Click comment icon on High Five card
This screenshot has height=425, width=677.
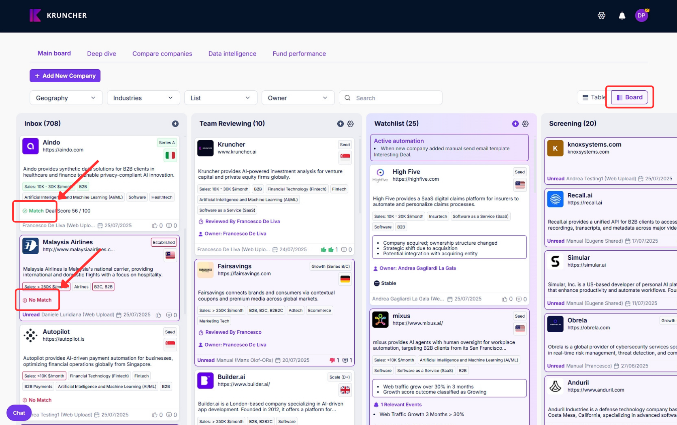(x=519, y=299)
